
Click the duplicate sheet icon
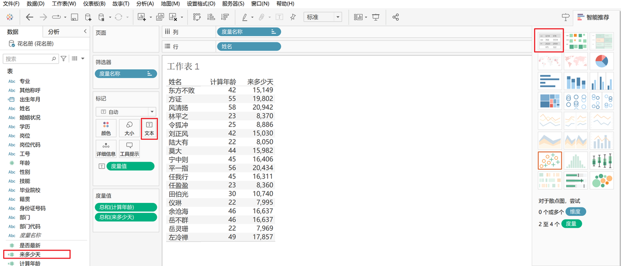click(159, 17)
